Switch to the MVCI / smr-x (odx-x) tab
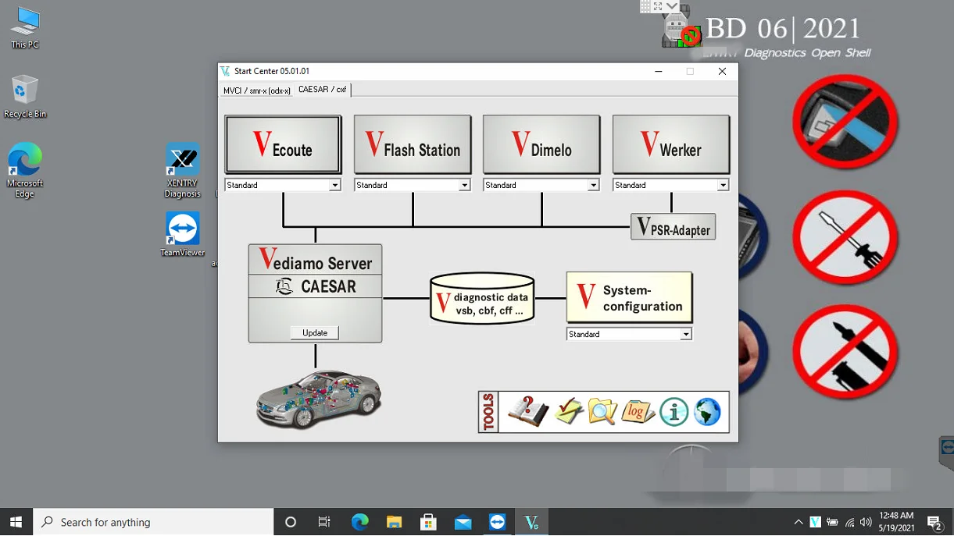 tap(257, 91)
